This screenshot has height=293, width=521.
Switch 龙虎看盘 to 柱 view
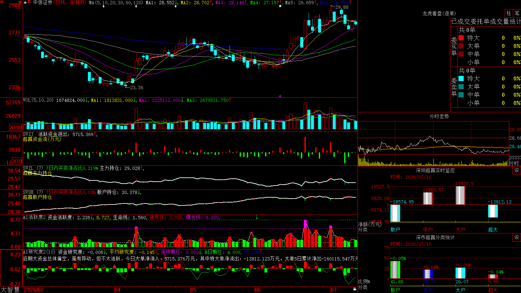509,13
